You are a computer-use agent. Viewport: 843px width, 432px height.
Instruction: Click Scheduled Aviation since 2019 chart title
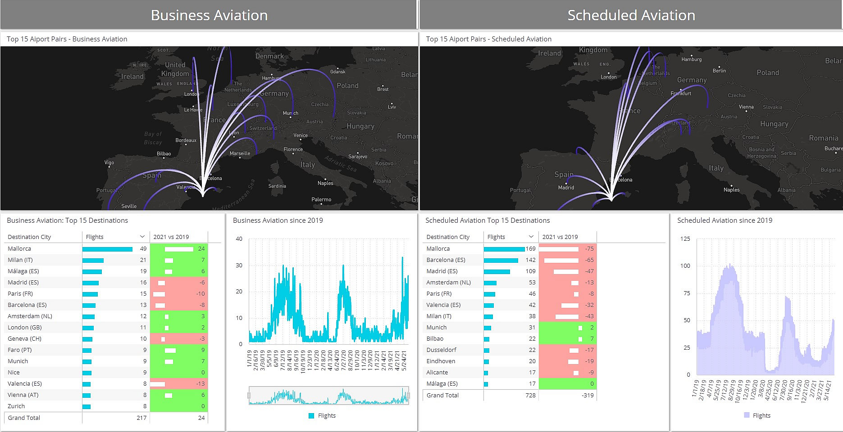pyautogui.click(x=725, y=220)
